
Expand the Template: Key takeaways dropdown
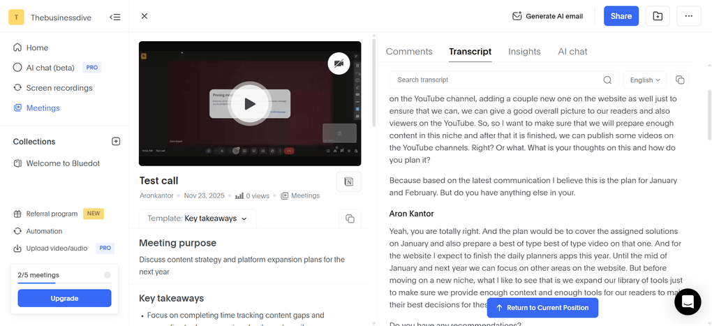(x=198, y=218)
